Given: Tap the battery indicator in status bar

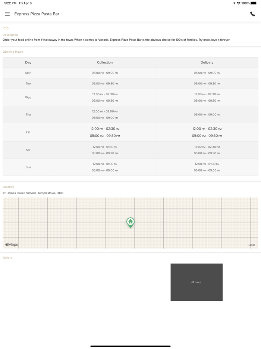Looking at the screenshot, I should pyautogui.click(x=254, y=3).
